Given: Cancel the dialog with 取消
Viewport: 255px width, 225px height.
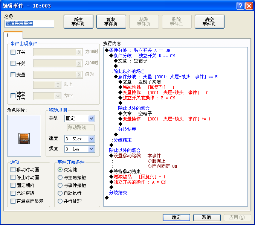Looking at the screenshot, I should pyautogui.click(x=207, y=217).
